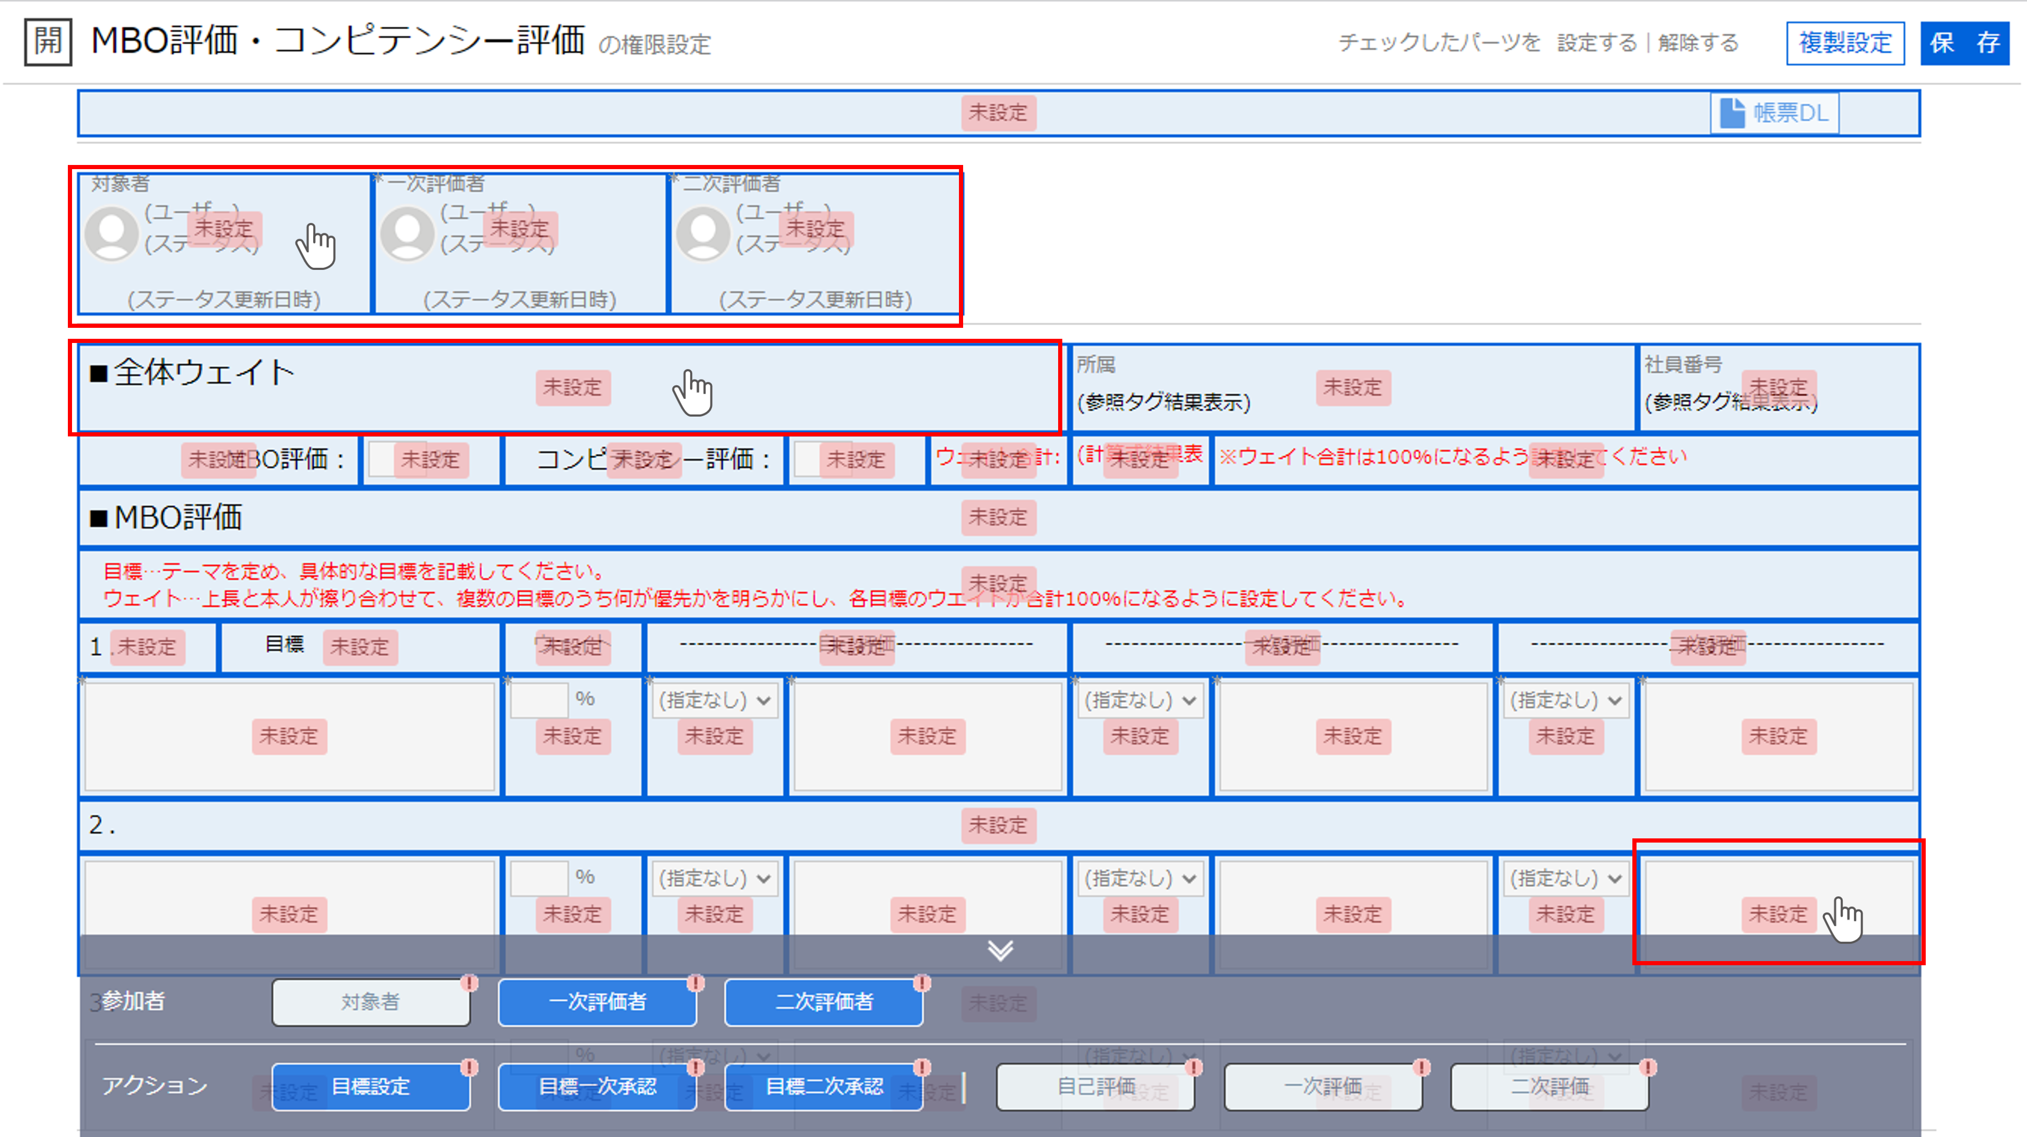Toggle the 対象者 participant button
The width and height of the screenshot is (2027, 1137).
click(371, 1002)
